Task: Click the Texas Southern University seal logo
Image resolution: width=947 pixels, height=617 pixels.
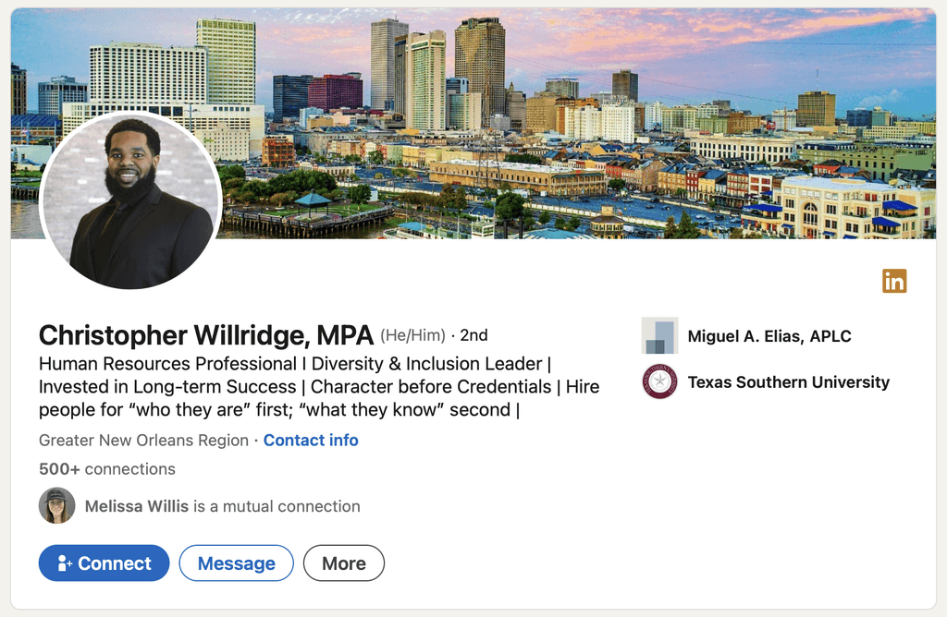Action: point(659,381)
